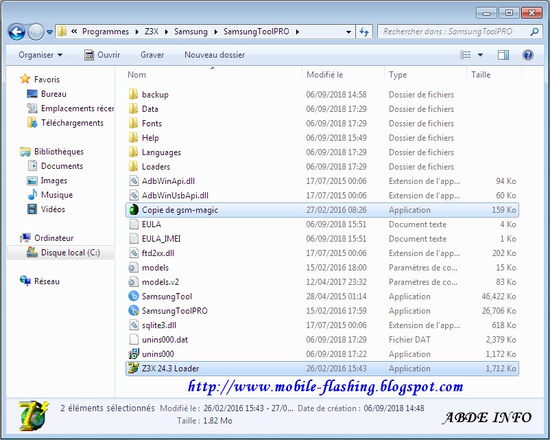Click the search magnifier icon
The image size is (550, 440).
click(534, 32)
